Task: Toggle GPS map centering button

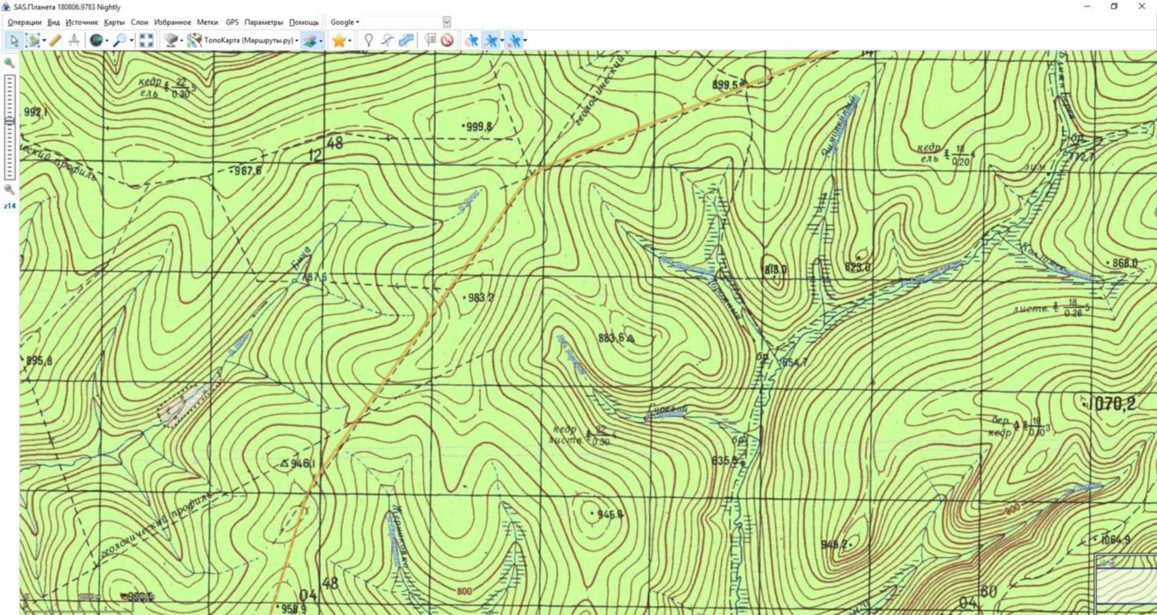Action: pos(514,40)
